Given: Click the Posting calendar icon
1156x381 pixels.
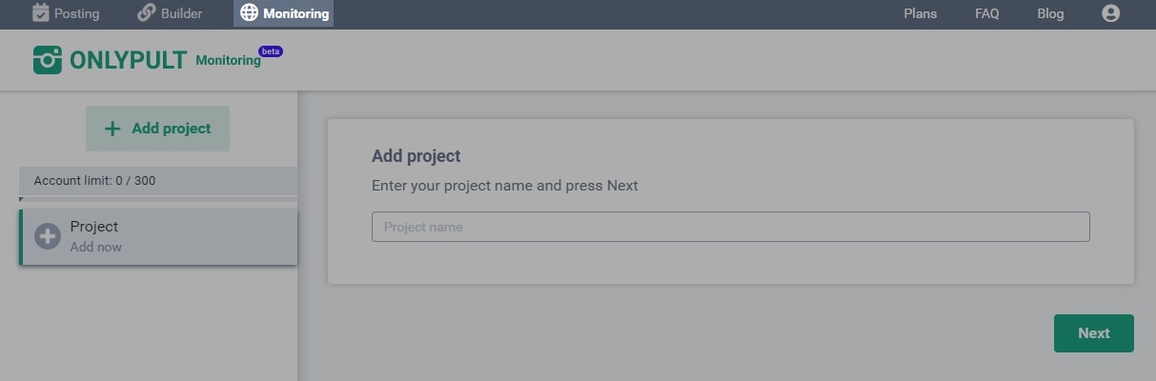Looking at the screenshot, I should pyautogui.click(x=40, y=12).
